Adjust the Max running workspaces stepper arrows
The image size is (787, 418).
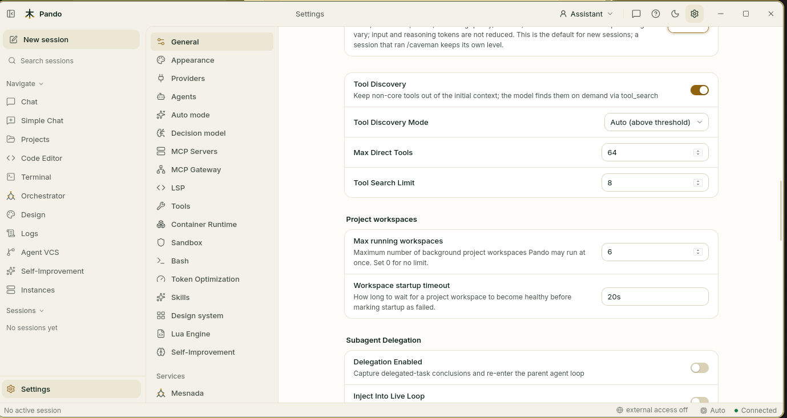point(697,251)
